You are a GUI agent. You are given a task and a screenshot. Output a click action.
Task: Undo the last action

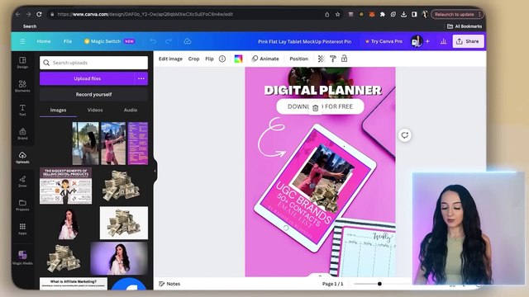pos(153,41)
